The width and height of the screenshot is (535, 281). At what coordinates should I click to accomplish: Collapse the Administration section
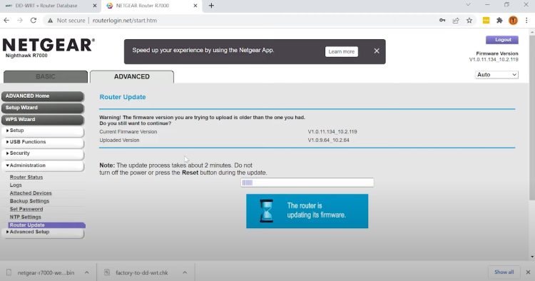point(43,165)
